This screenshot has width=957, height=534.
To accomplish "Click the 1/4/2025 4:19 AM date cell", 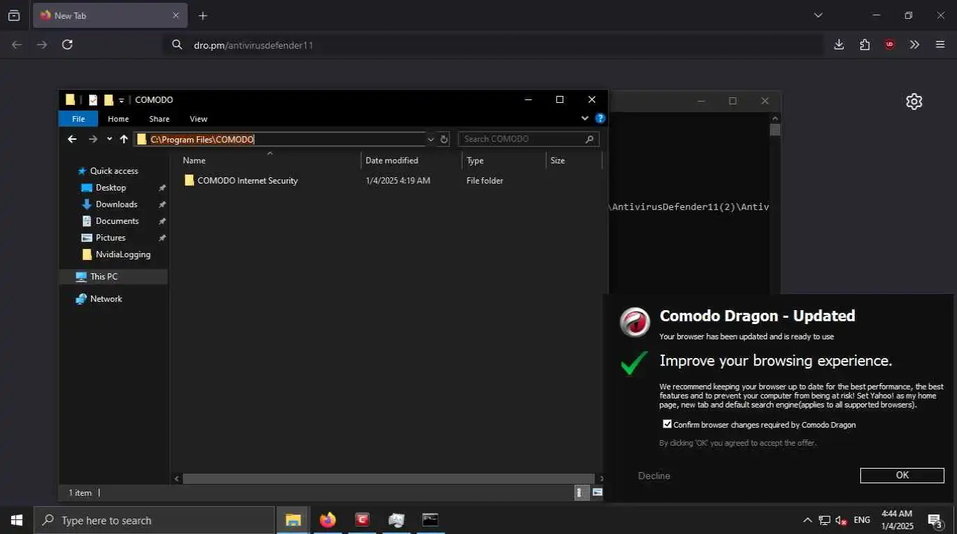I will click(398, 181).
